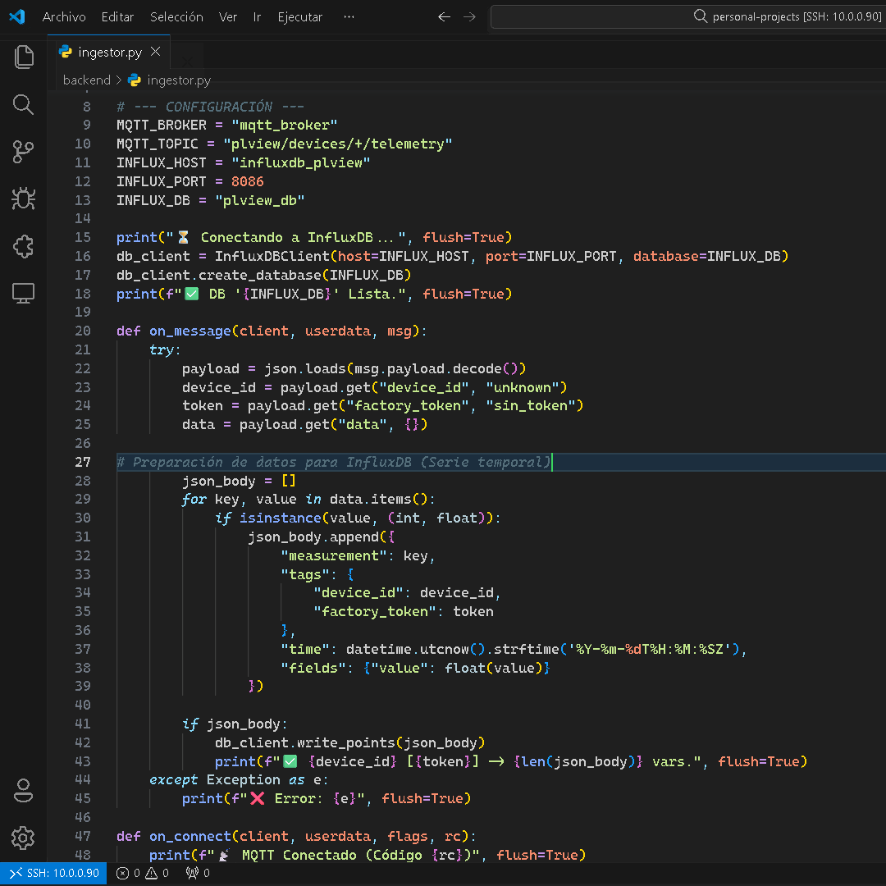Open the Extensions view icon
886x886 pixels.
tap(24, 246)
